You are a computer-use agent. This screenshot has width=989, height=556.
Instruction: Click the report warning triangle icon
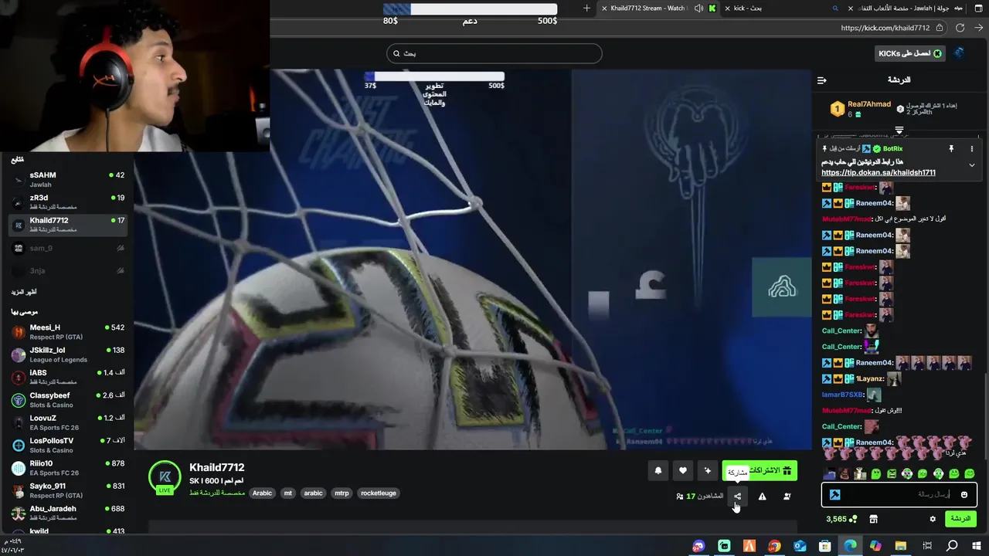pos(762,497)
